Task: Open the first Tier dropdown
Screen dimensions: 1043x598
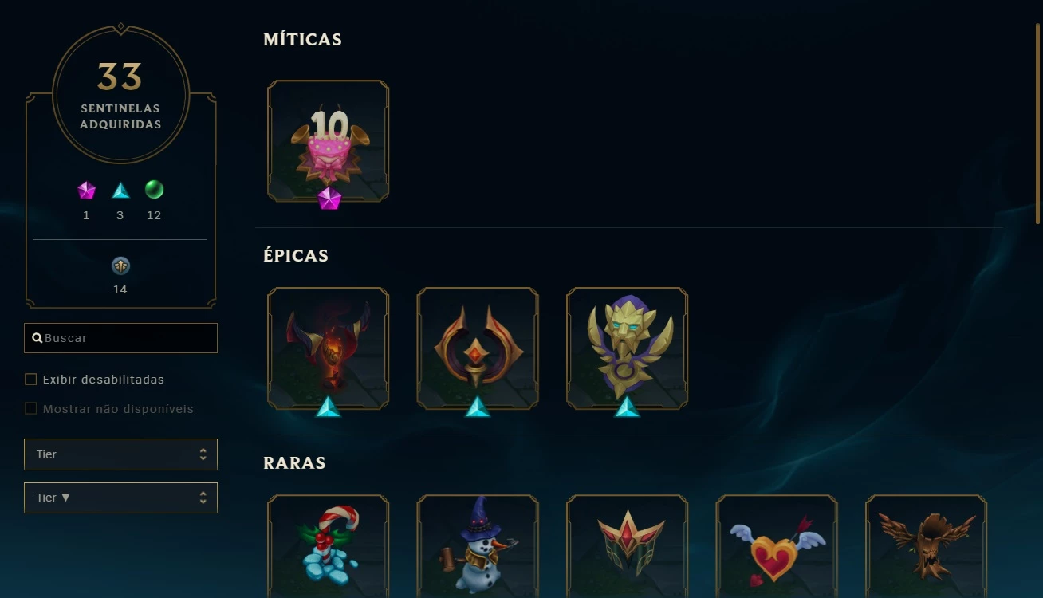Action: (x=120, y=454)
